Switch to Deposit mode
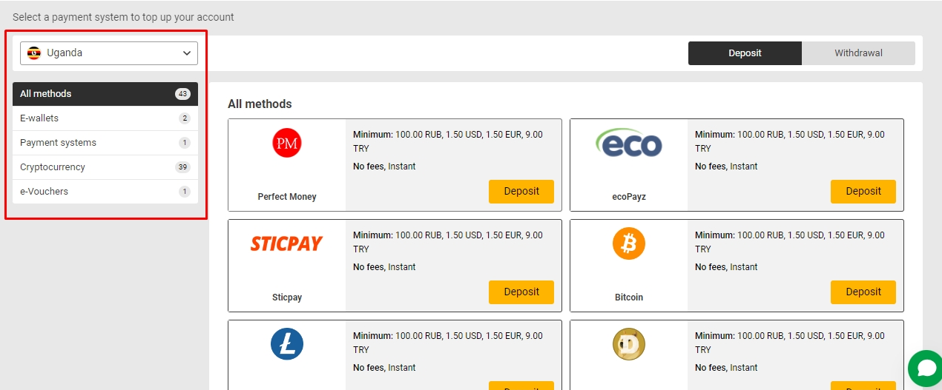The image size is (942, 390). coord(745,53)
